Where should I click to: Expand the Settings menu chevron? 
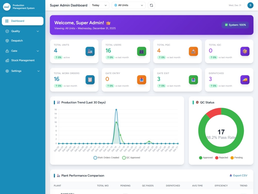[38, 71]
